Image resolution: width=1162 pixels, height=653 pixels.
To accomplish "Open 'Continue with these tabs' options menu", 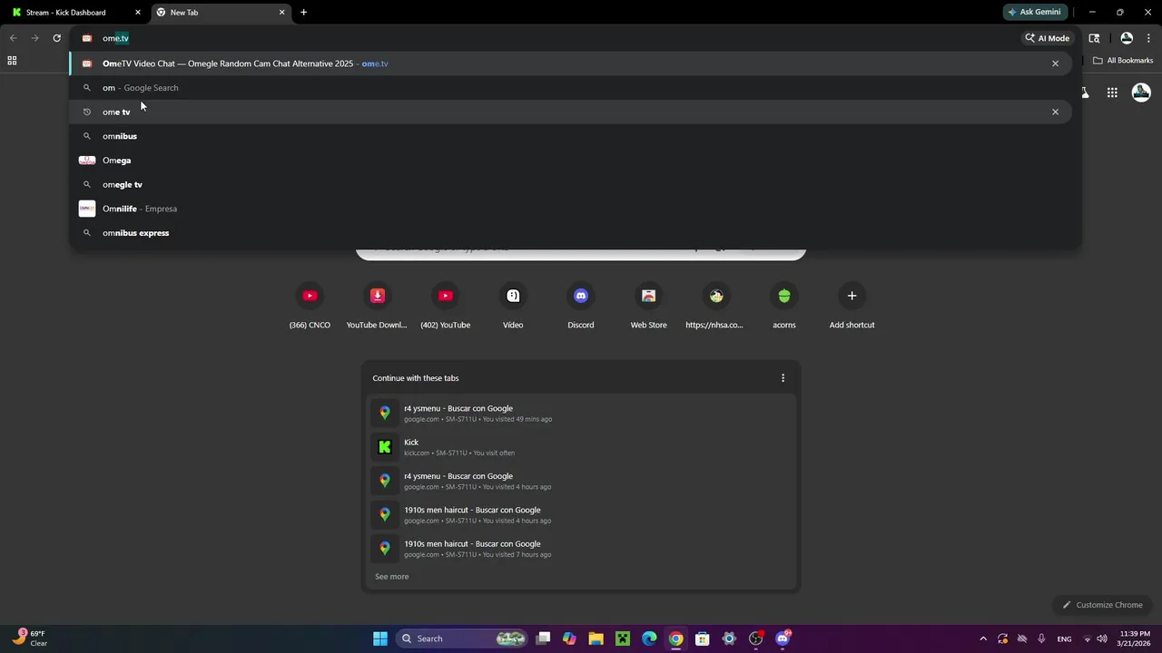I will coord(783,378).
